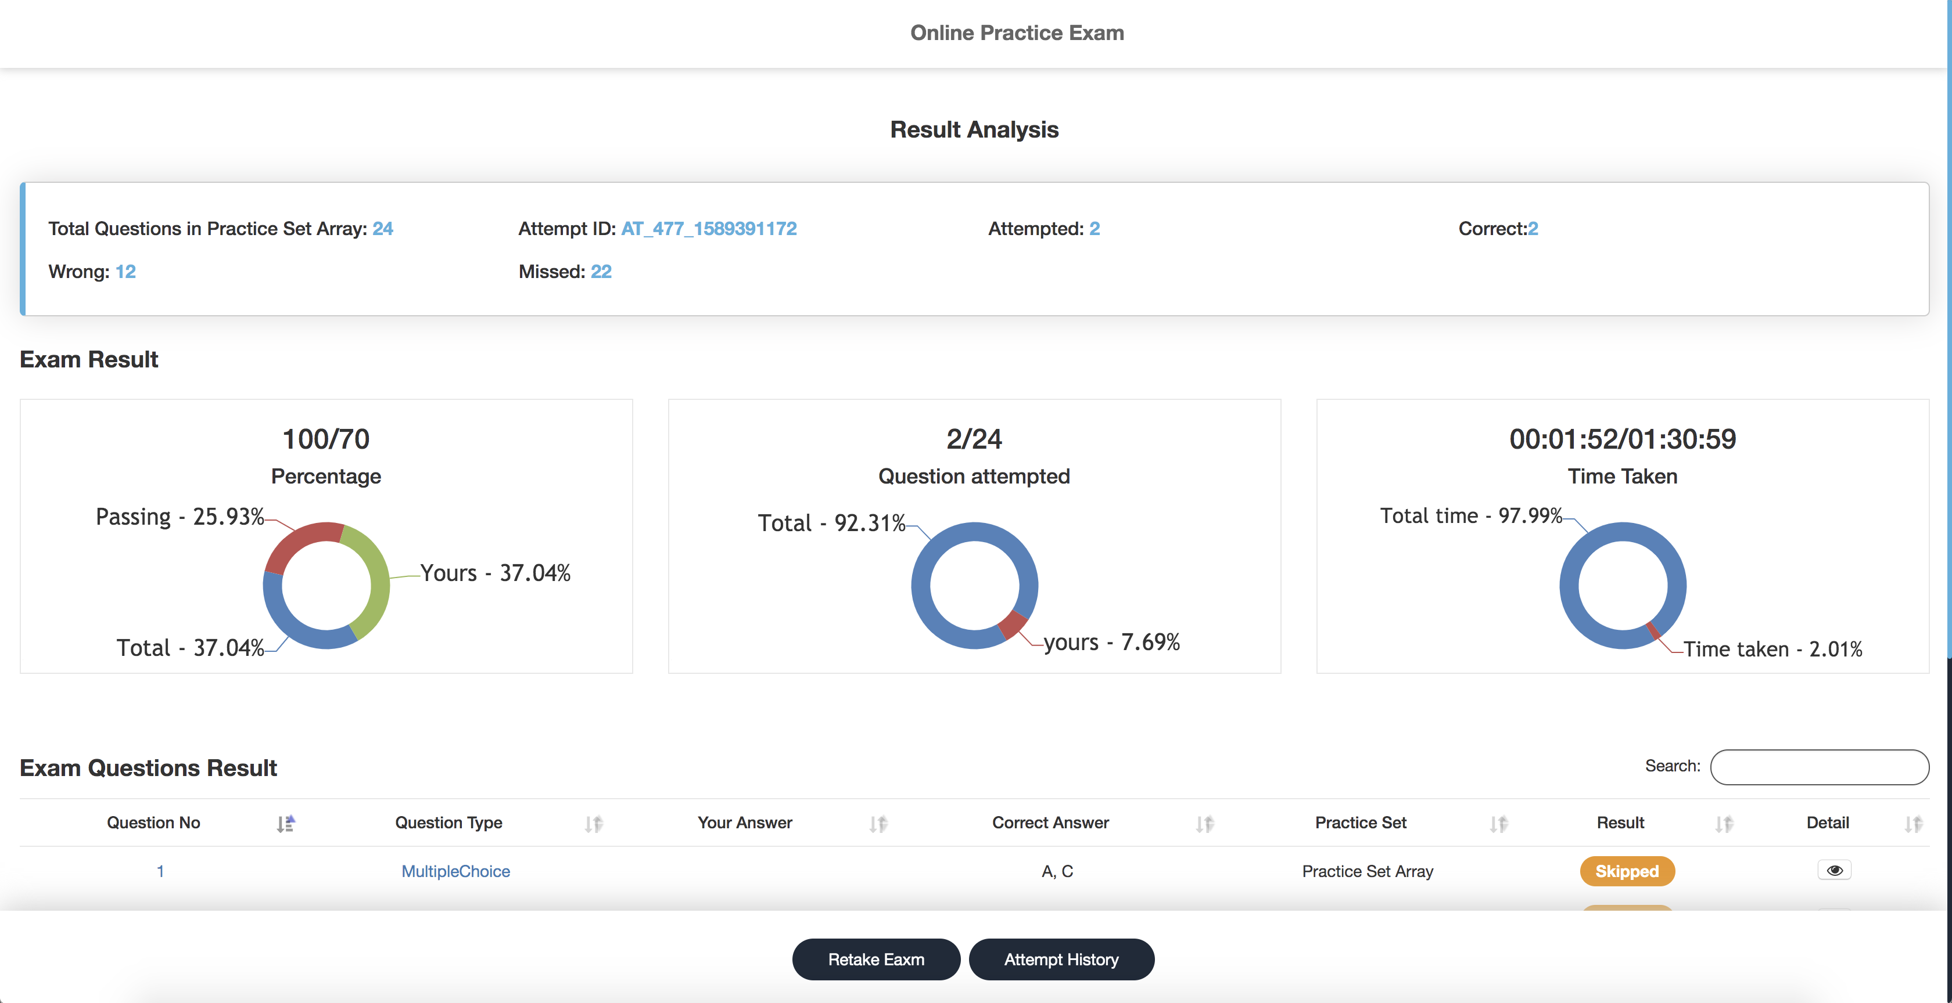The image size is (1952, 1003).
Task: Click question number 1 link
Action: click(x=160, y=871)
